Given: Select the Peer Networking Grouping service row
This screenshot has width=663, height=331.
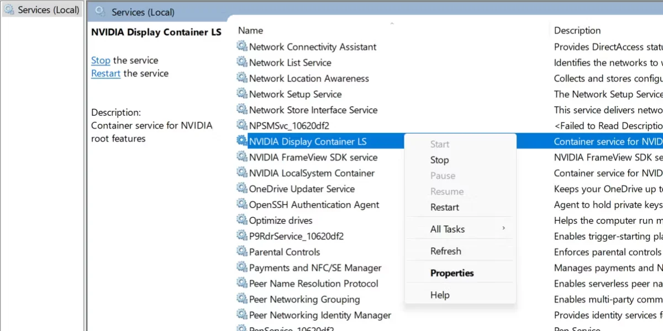Looking at the screenshot, I should click(304, 300).
